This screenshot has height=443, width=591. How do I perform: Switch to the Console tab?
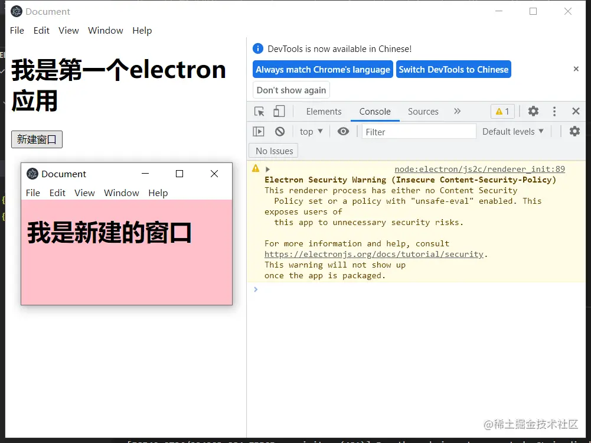[x=375, y=112]
